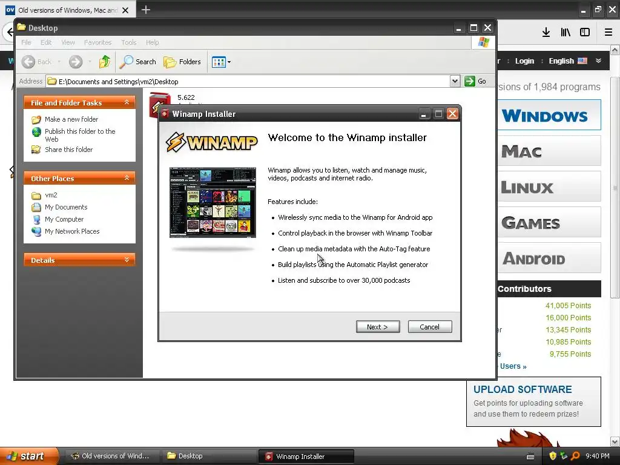Screen dimensions: 620x465
Task: Select the Windows category on website
Action: pos(549,115)
